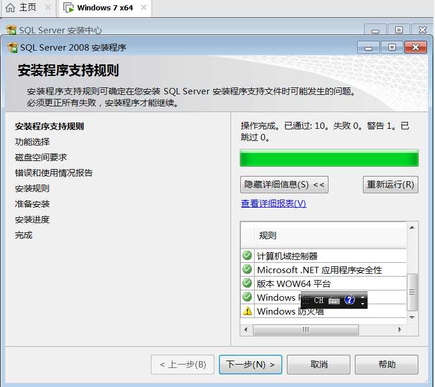435x387 pixels.
Task: Click green check icon on Windows P row
Action: (247, 297)
